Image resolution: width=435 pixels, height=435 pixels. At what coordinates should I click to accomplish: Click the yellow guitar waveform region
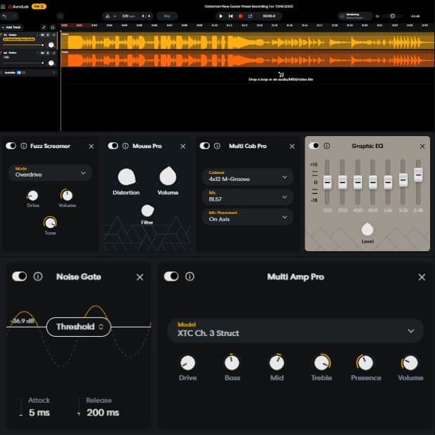pyautogui.click(x=248, y=41)
